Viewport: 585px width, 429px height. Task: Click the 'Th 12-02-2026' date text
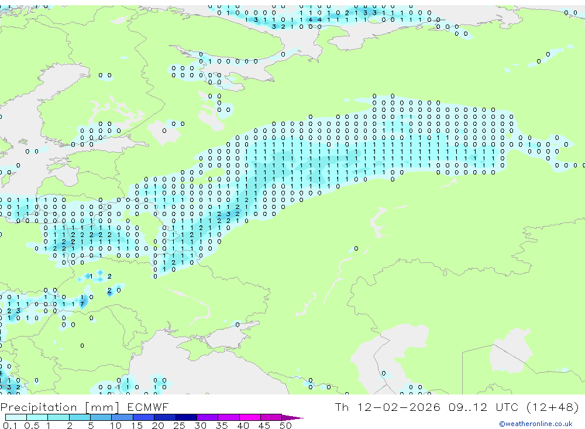pos(387,407)
